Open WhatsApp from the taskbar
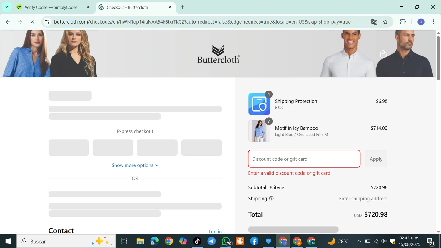This screenshot has width=441, height=248. pos(226,241)
